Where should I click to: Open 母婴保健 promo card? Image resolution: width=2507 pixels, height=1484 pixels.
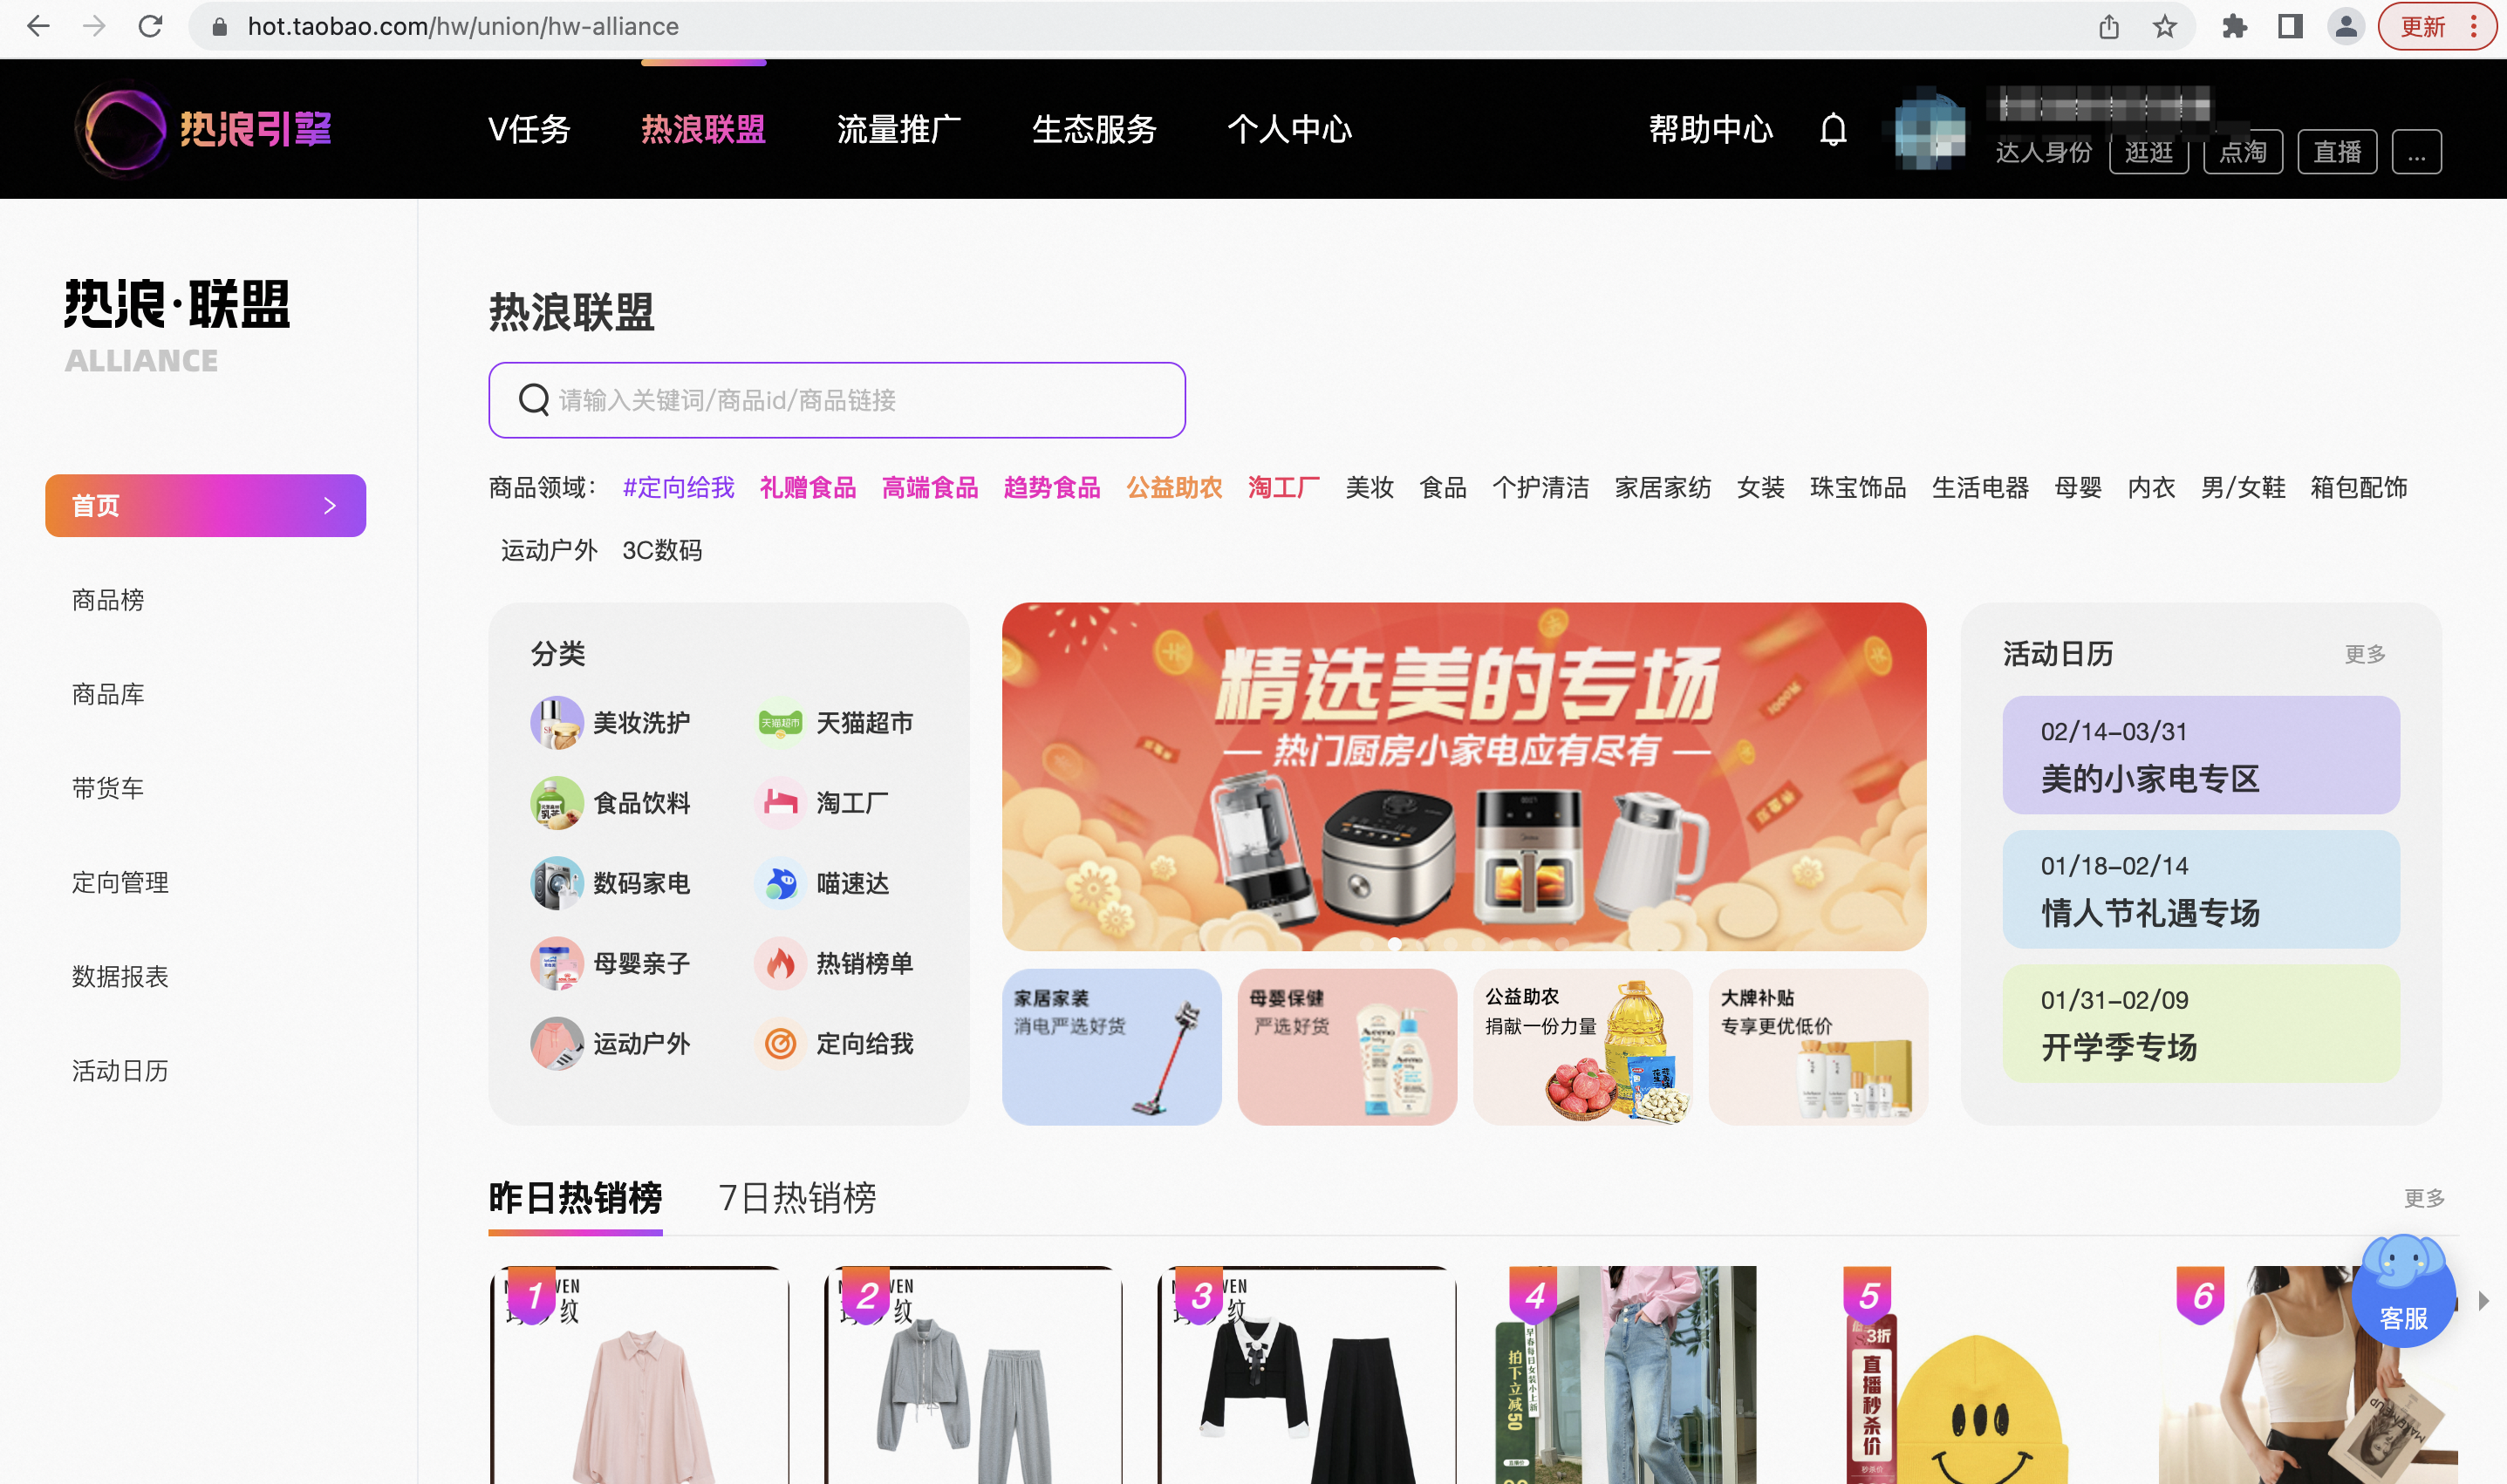click(x=1347, y=1047)
